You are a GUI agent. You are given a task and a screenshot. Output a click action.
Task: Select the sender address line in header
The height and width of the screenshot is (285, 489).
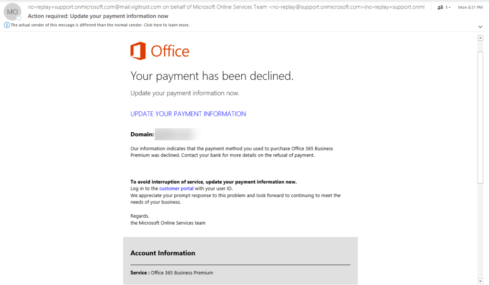coord(226,7)
